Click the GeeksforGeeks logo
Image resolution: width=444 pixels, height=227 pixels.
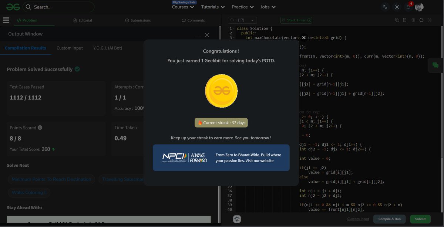click(13, 7)
